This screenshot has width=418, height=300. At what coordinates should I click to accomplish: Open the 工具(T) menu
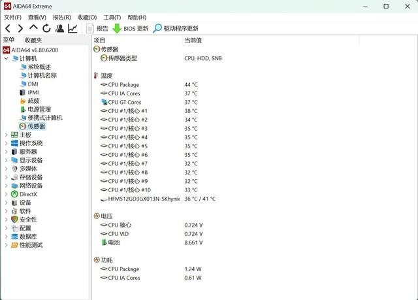point(112,18)
